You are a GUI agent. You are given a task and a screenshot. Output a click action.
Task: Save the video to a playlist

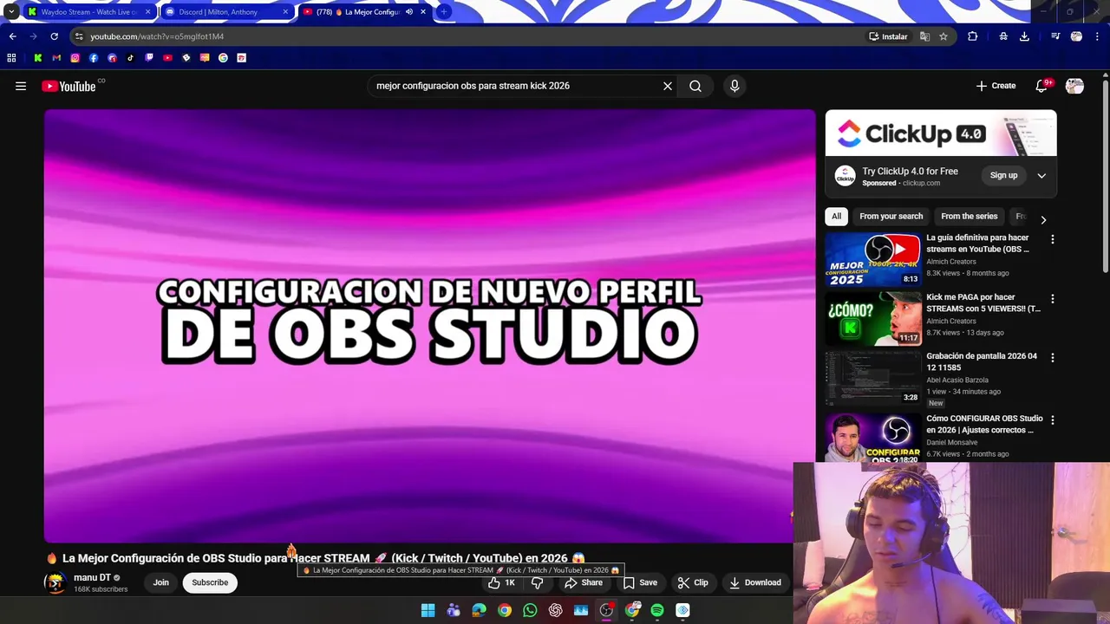pyautogui.click(x=640, y=582)
